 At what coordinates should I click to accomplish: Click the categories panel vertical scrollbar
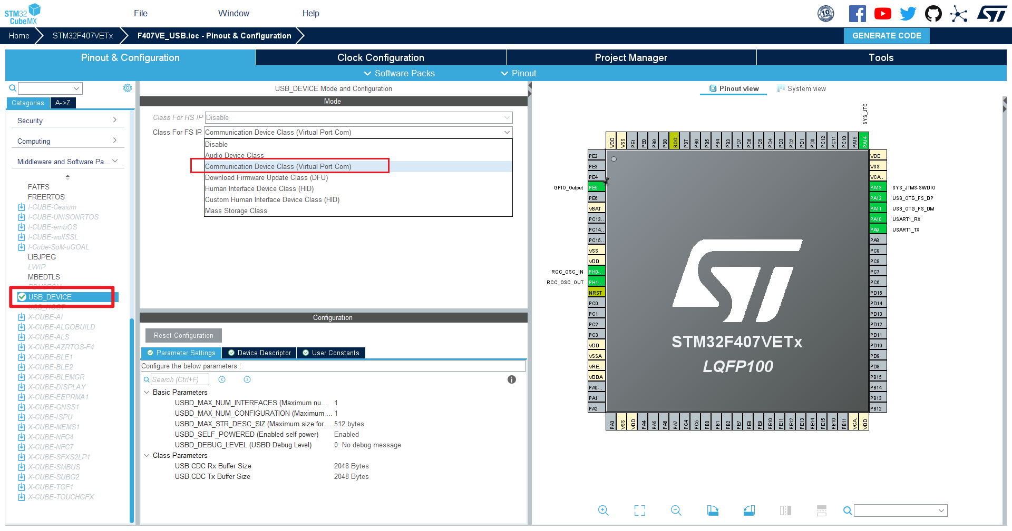(132, 420)
